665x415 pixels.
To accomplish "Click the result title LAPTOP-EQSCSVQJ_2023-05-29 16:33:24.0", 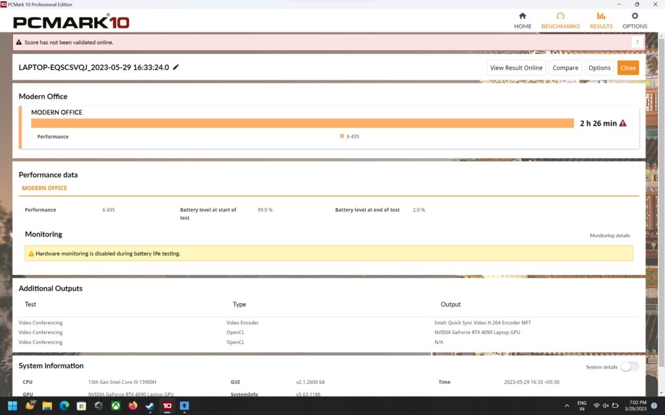I will click(x=94, y=67).
